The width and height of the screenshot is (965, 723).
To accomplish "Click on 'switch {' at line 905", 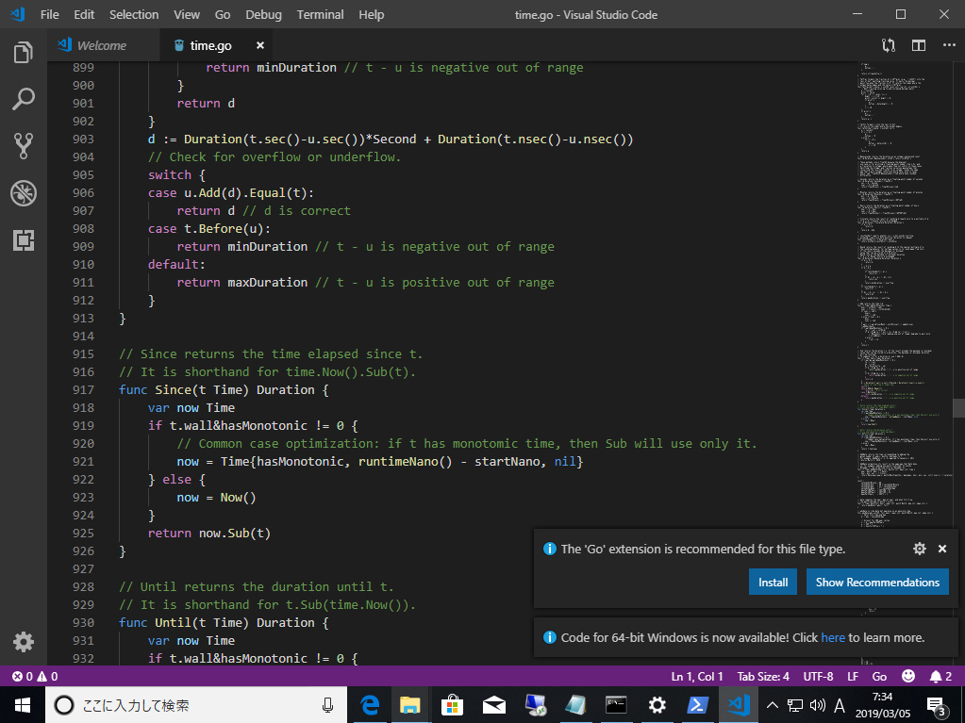I will tap(176, 174).
